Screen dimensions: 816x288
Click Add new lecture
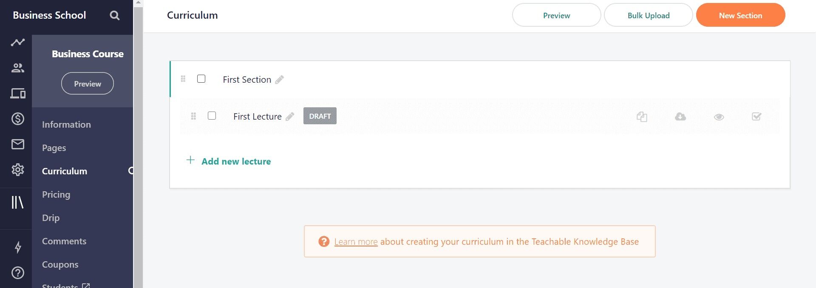229,161
